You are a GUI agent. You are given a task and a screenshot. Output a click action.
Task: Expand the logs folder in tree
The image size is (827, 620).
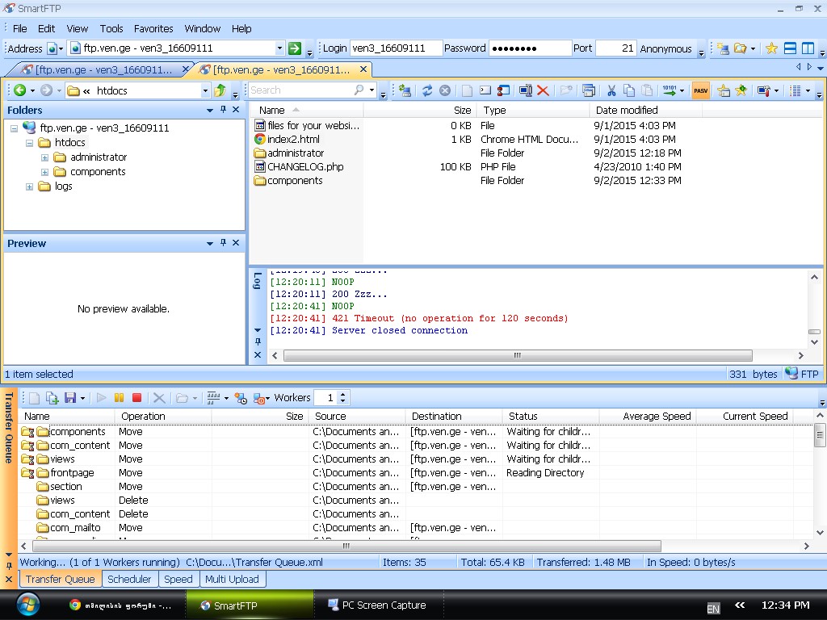(x=30, y=186)
